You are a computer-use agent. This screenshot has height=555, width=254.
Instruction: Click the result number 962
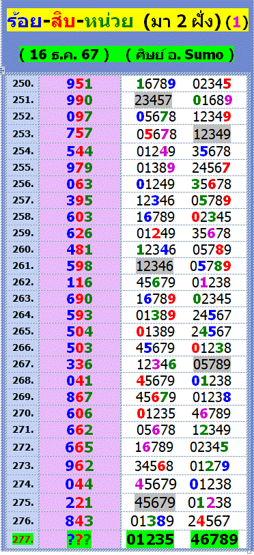(x=80, y=466)
